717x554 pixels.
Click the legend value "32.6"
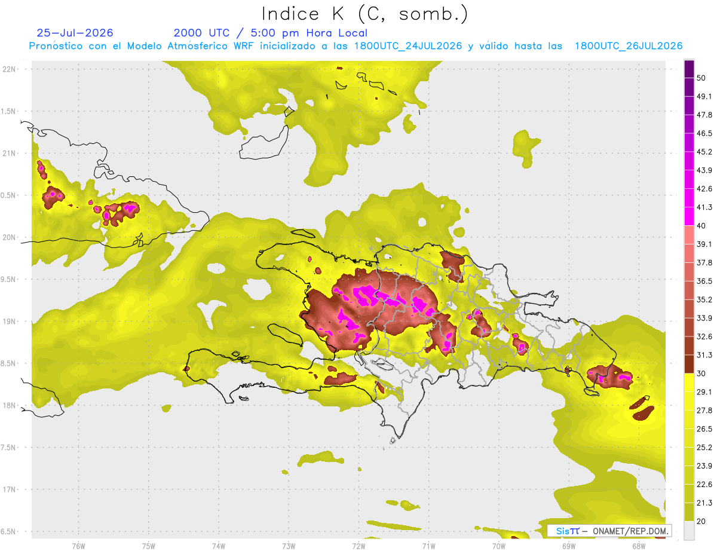point(704,336)
